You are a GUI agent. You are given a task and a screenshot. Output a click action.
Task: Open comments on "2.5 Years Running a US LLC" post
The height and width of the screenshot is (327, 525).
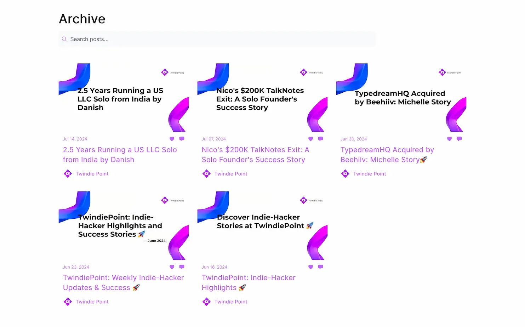(x=182, y=139)
